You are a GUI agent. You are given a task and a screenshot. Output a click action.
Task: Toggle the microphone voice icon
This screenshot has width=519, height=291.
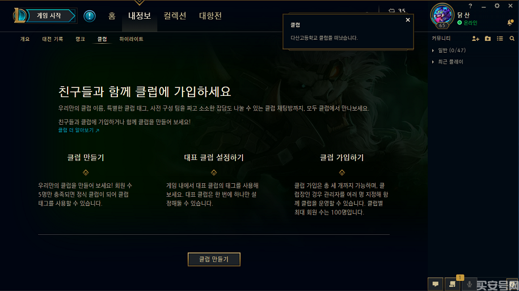click(469, 284)
